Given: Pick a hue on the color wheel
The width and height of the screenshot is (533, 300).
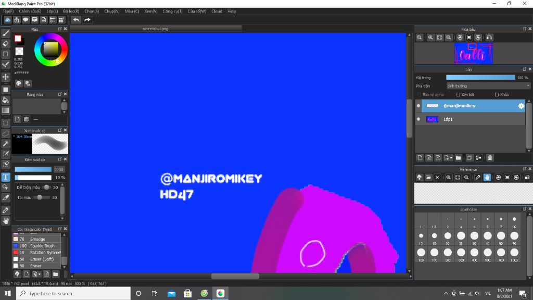Looking at the screenshot, I should (50, 49).
